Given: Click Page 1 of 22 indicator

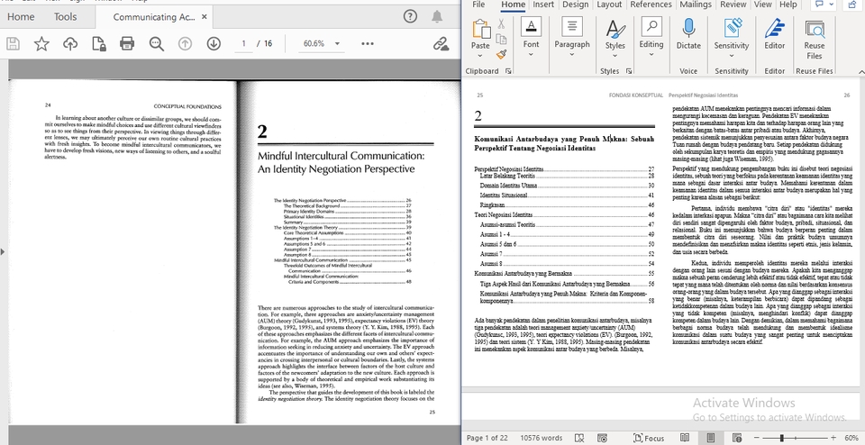Looking at the screenshot, I should (x=487, y=438).
